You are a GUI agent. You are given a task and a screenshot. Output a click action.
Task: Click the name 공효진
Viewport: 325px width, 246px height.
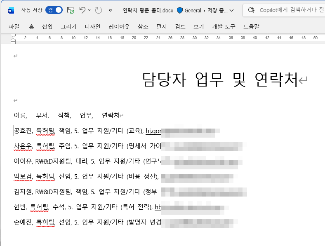pyautogui.click(x=22, y=131)
